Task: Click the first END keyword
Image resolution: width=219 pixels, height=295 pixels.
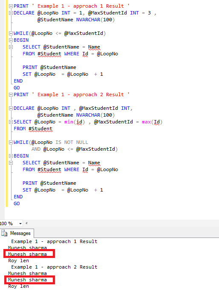Action: 18,81
